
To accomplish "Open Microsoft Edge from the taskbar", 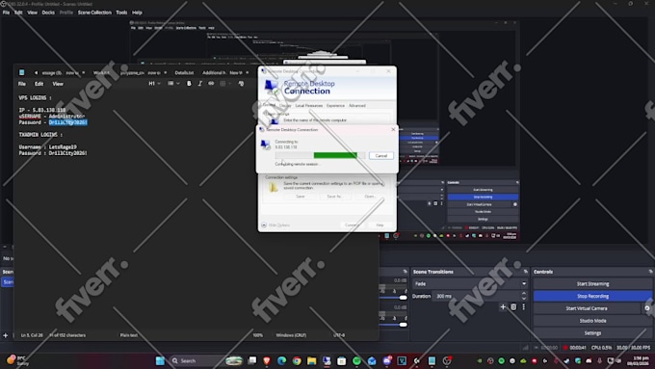I will coord(281,360).
